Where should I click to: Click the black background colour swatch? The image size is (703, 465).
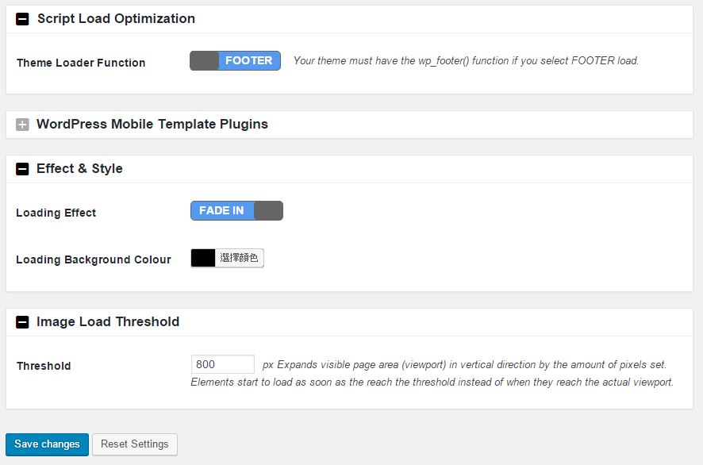tap(203, 258)
